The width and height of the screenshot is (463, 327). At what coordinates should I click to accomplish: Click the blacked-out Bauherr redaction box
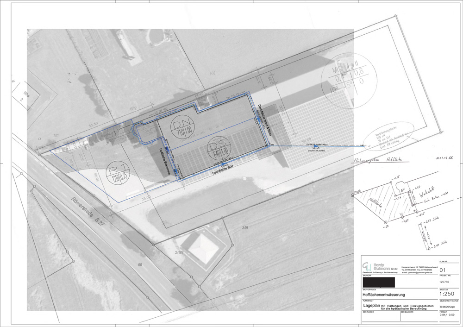tap(379, 281)
